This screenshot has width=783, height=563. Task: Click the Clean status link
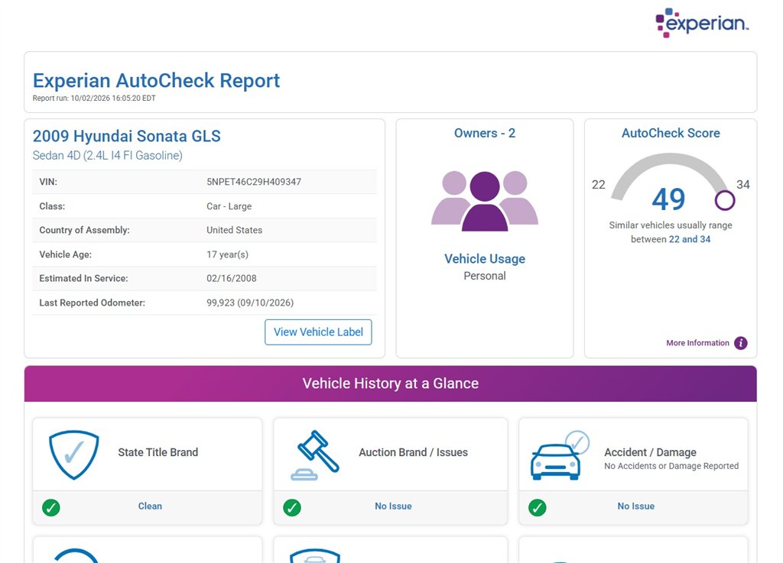tap(150, 506)
